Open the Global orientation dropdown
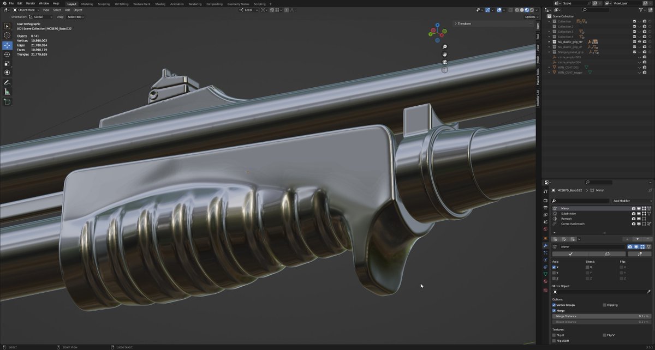This screenshot has width=655, height=350. [41, 17]
